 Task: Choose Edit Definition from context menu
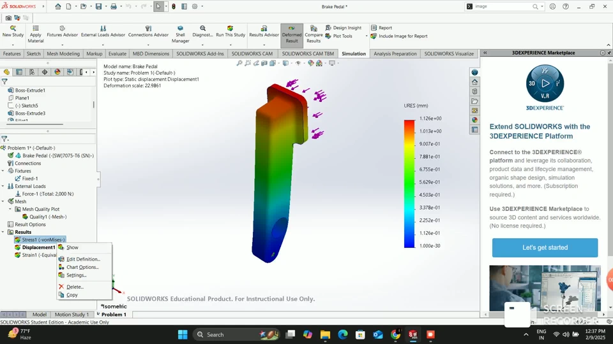point(83,259)
